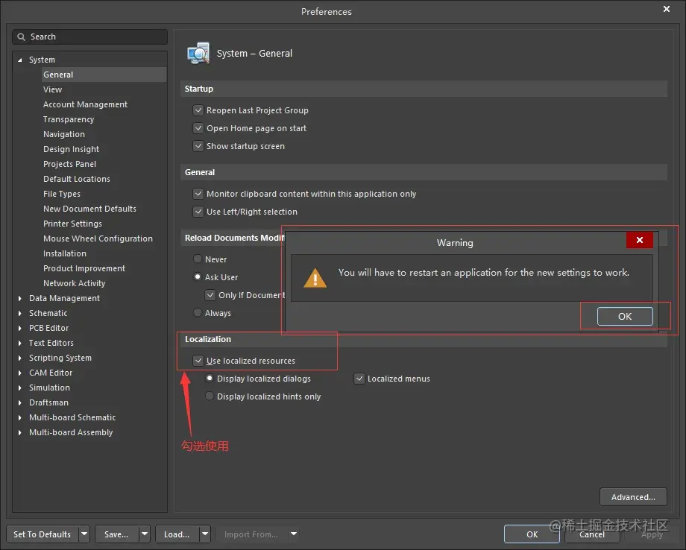Open the Save dropdown arrow
This screenshot has width=686, height=550.
point(145,534)
